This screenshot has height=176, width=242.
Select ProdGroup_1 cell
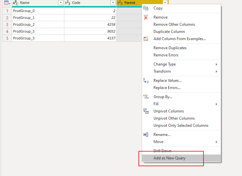(x=38, y=18)
